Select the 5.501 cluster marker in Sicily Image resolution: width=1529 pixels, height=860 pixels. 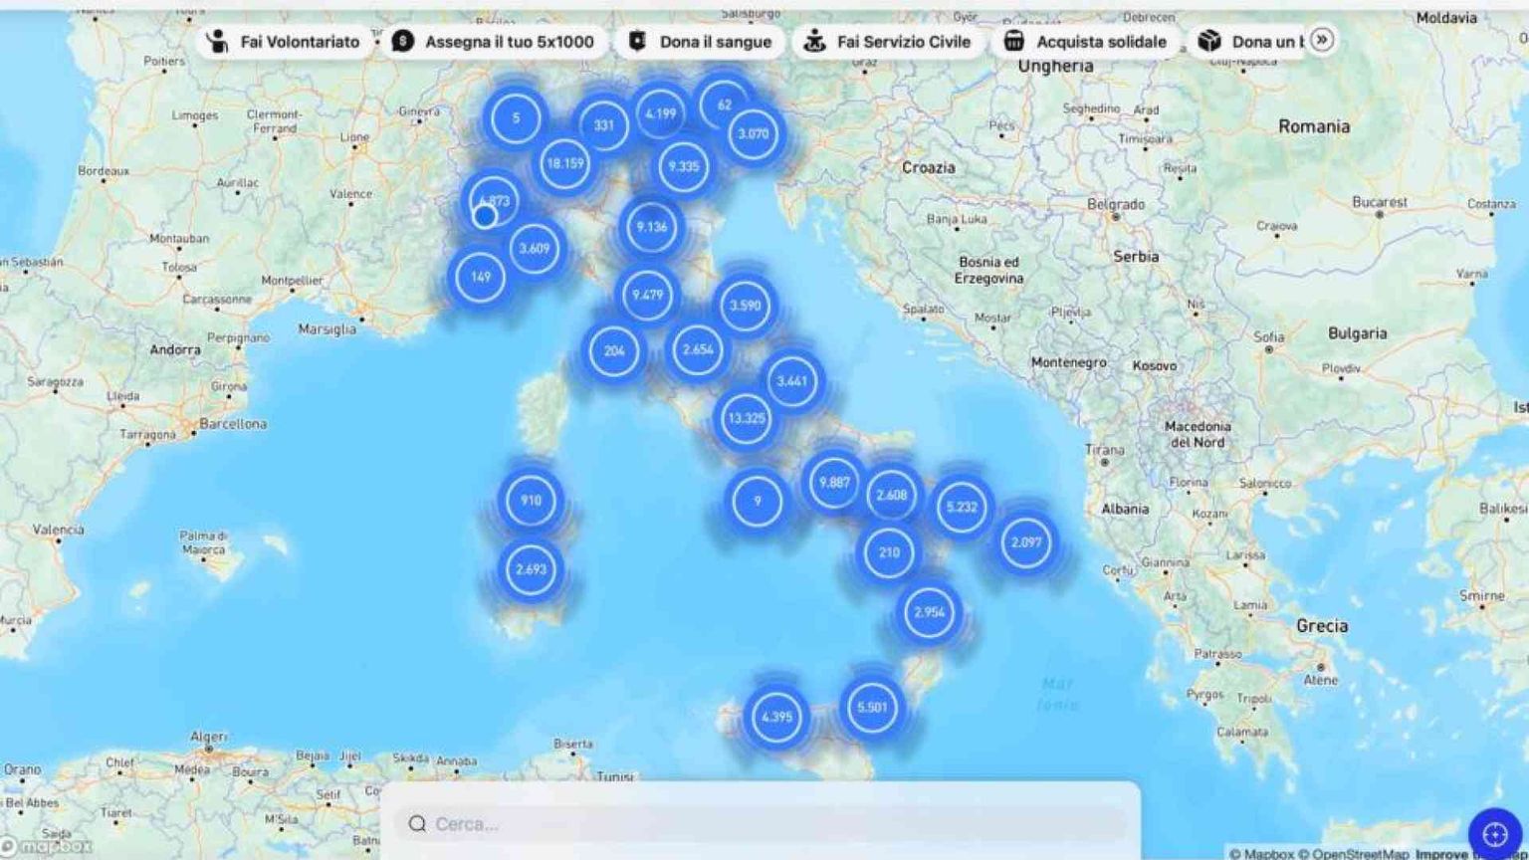pyautogui.click(x=870, y=708)
